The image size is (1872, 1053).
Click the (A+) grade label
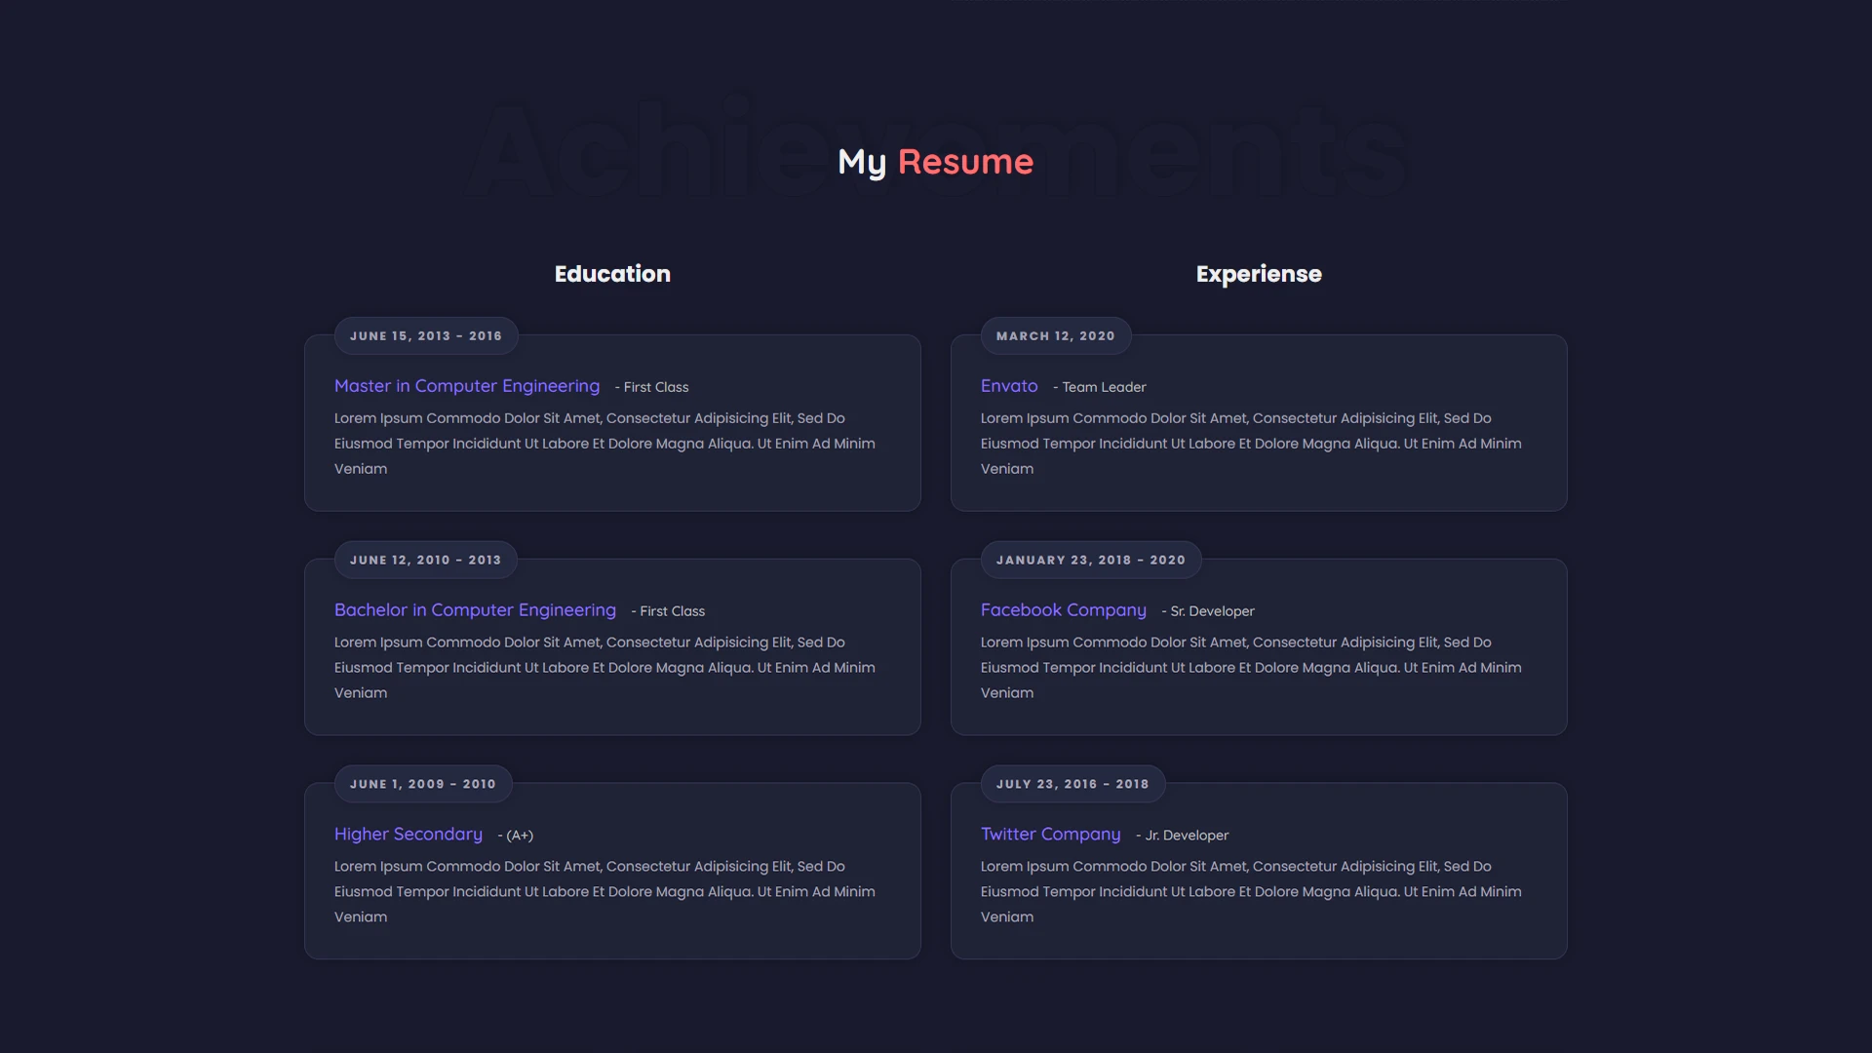(x=516, y=836)
